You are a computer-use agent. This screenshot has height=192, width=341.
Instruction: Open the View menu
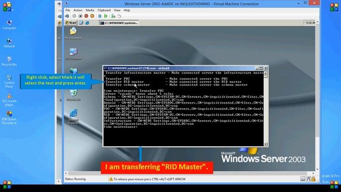[117, 10]
